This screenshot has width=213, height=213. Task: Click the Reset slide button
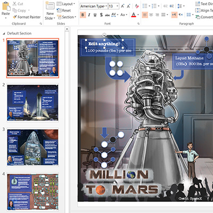pyautogui.click(x=64, y=11)
